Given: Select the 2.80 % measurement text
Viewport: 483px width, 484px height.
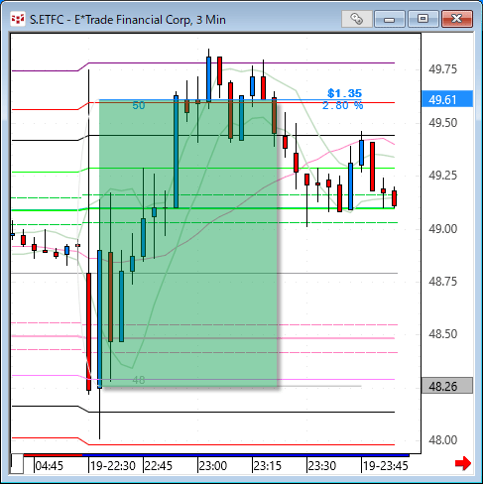Looking at the screenshot, I should point(342,105).
